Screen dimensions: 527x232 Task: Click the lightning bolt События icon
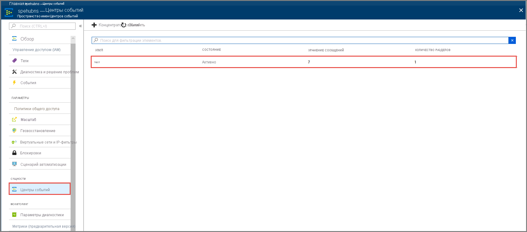pos(14,83)
